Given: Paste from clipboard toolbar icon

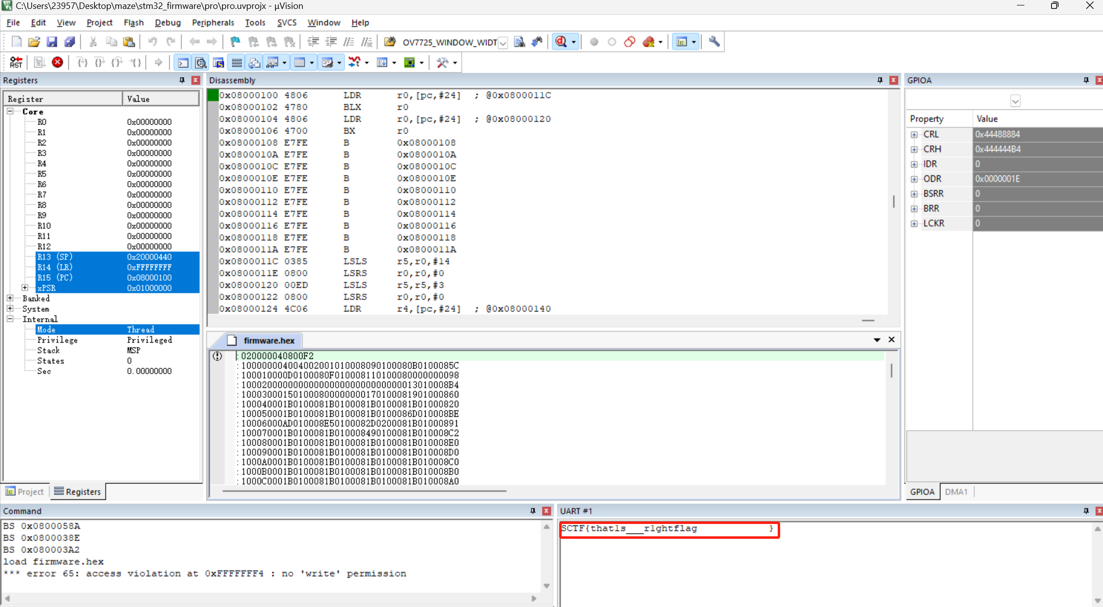Looking at the screenshot, I should click(x=129, y=42).
